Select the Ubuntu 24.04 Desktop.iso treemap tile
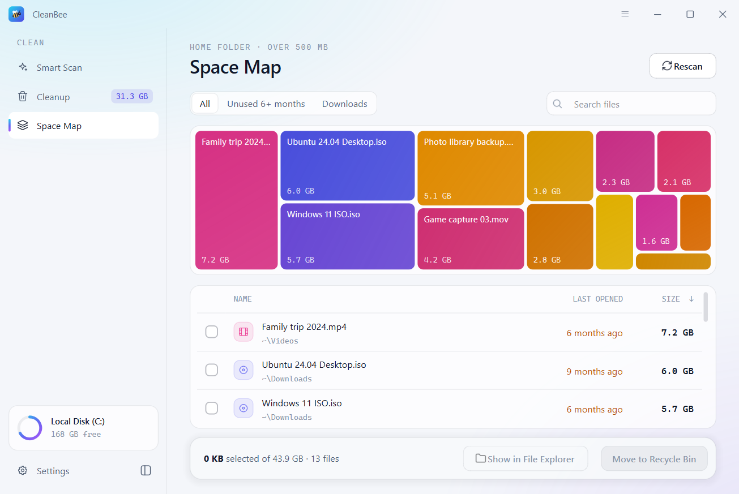This screenshot has width=739, height=494. [348, 166]
